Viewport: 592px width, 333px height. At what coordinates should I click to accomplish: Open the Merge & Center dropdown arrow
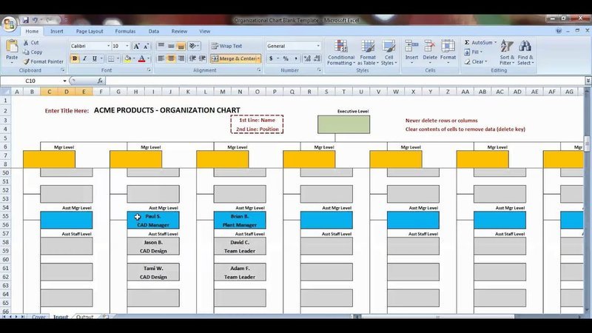click(258, 58)
